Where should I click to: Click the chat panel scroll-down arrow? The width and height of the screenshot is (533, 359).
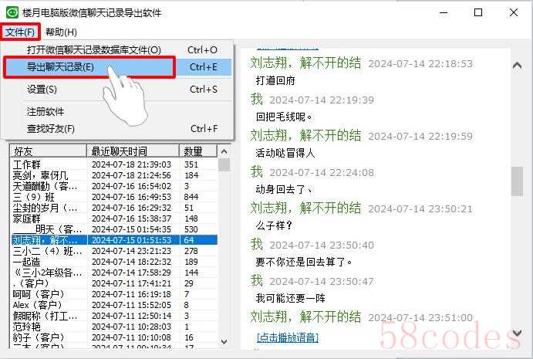(517, 333)
